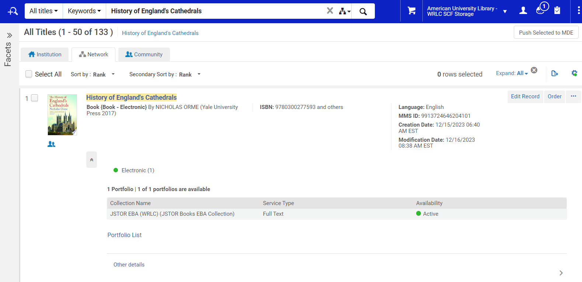Image resolution: width=582 pixels, height=282 pixels.
Task: Open the table customization gear icon
Action: pos(574,73)
